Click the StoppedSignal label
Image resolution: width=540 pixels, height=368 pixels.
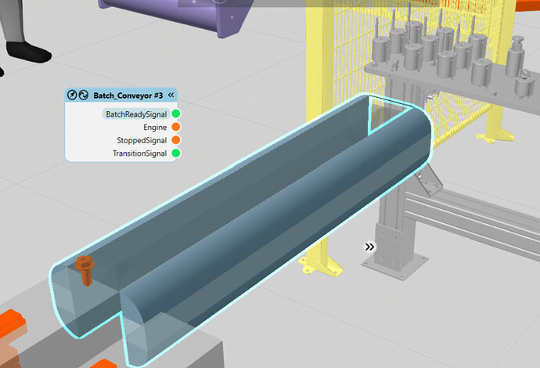tap(142, 141)
